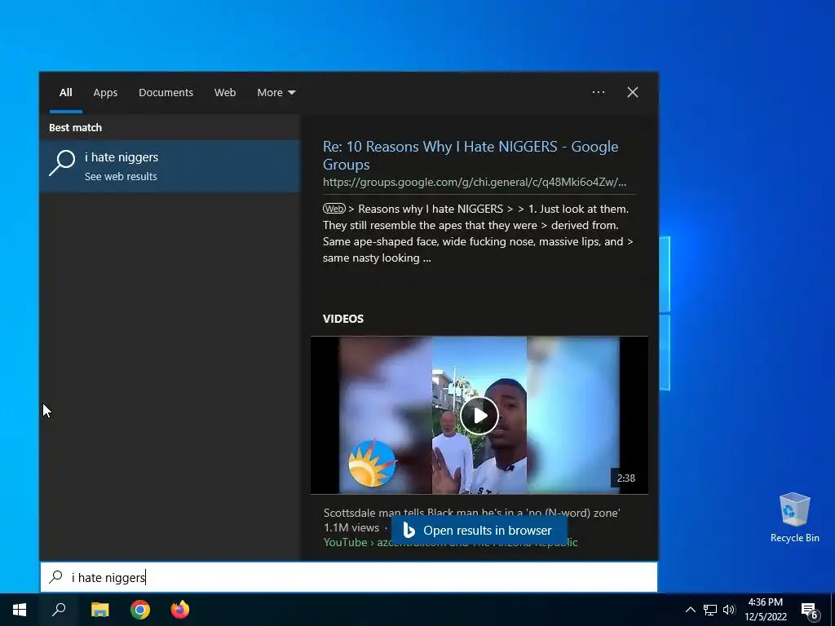The height and width of the screenshot is (626, 835).
Task: Open the search panel options ellipsis
Action: 598,92
